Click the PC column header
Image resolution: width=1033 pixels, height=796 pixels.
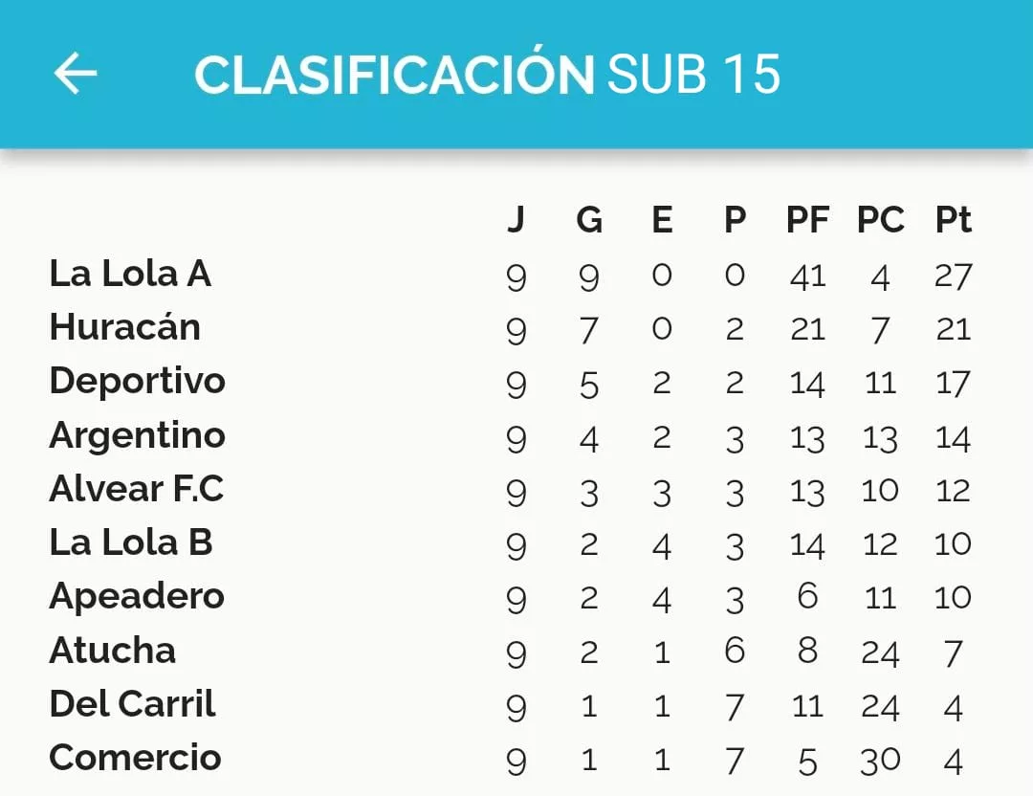(x=880, y=220)
